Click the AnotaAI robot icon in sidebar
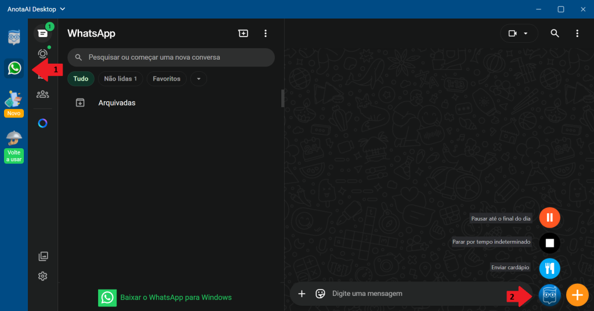Screen dimensions: 594x311 click(x=15, y=38)
